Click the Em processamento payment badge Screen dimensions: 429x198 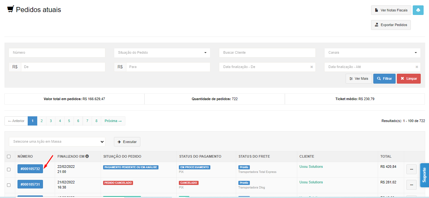pos(194,167)
